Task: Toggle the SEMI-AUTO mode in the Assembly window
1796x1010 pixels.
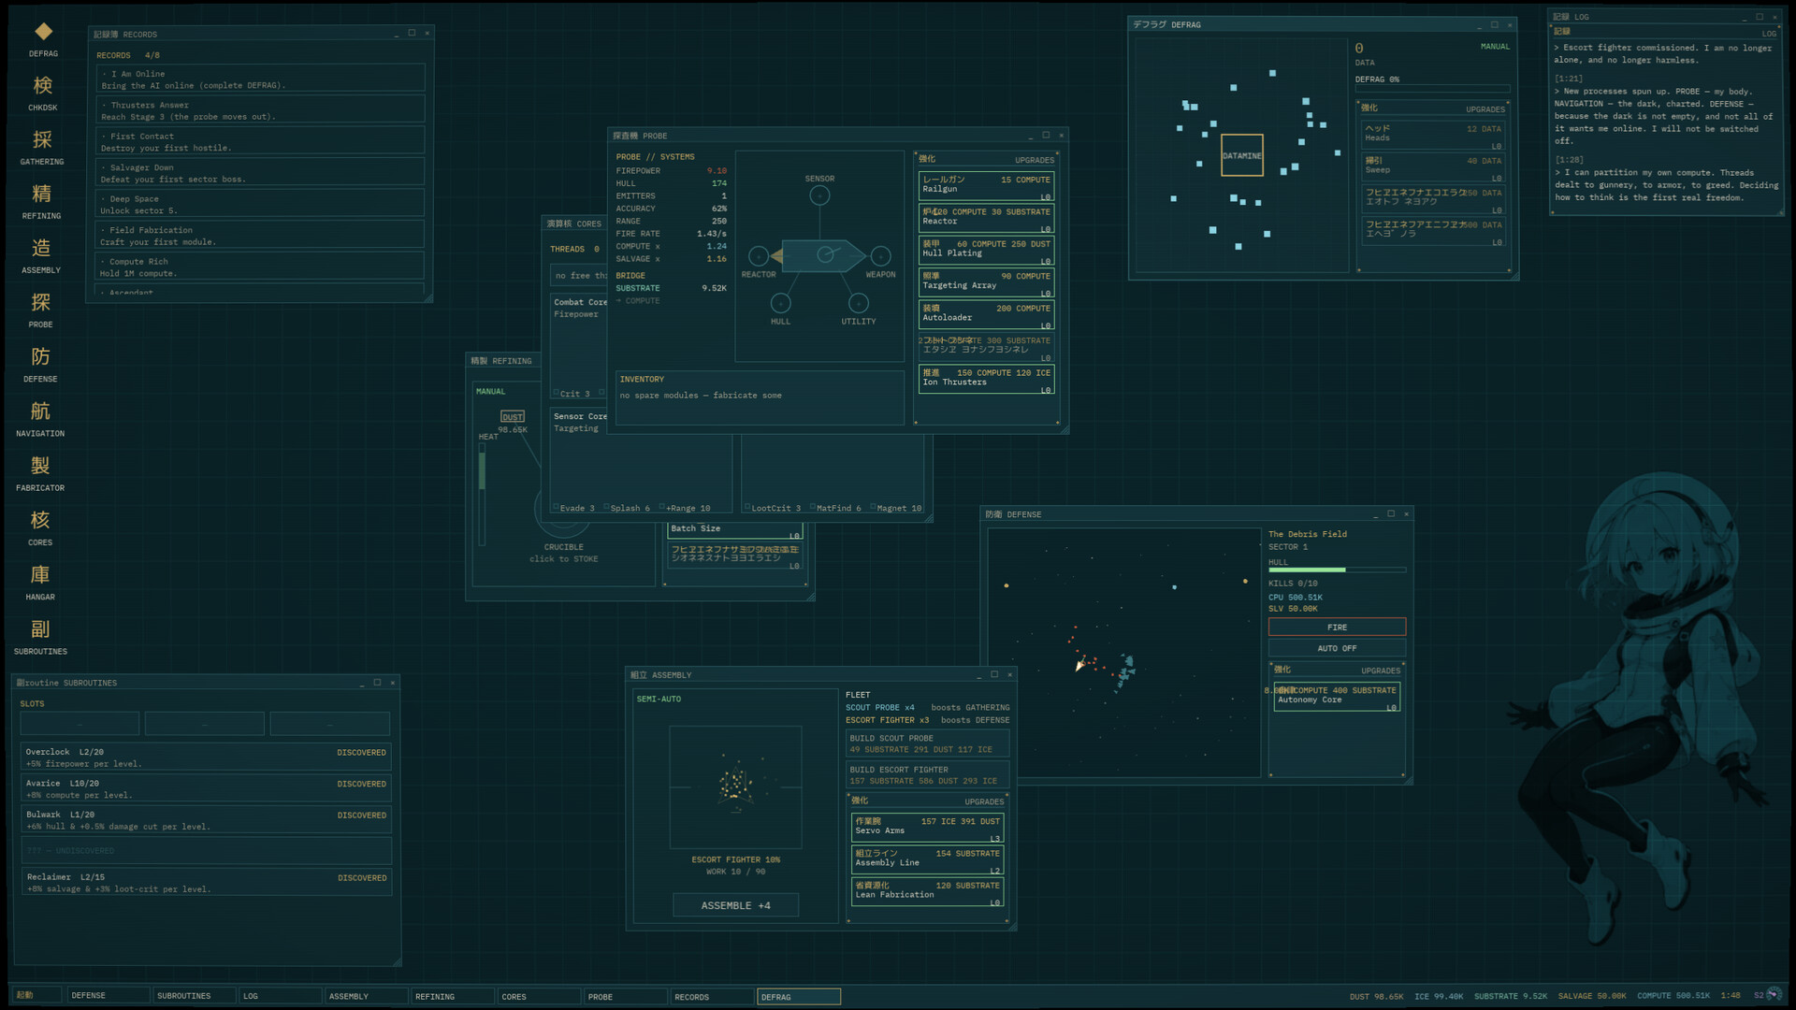Action: tap(659, 700)
